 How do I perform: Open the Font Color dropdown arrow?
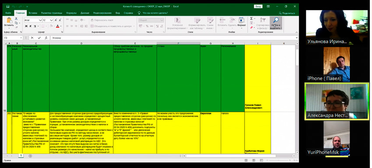(61, 26)
